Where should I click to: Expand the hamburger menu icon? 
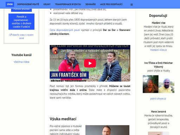click(131, 5)
